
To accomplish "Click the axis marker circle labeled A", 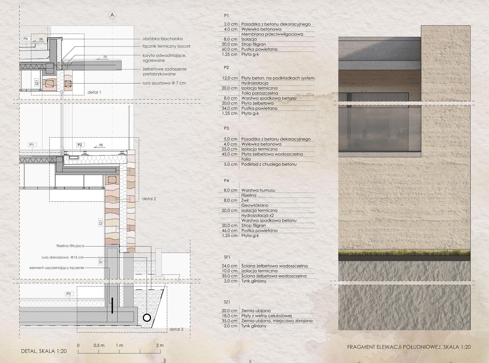I will tap(112, 15).
